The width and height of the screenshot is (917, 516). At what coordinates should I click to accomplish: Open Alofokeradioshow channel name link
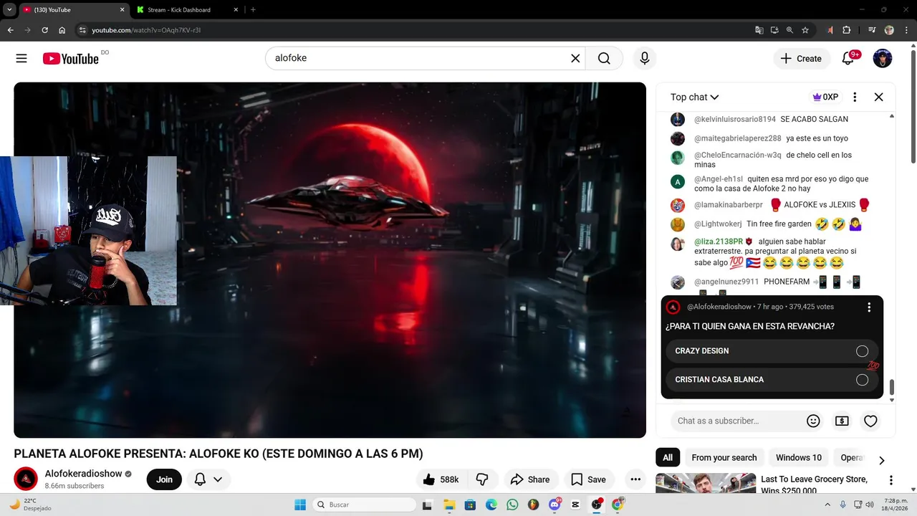pos(83,474)
